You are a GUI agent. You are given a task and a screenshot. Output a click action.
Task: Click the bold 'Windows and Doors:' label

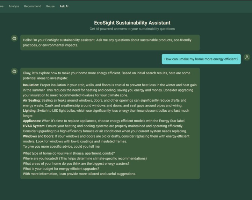point(38,136)
